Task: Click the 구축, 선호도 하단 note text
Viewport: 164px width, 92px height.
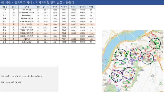Action: 11,82
